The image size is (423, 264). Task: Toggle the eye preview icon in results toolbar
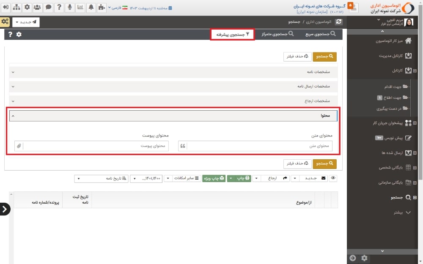coord(333,179)
